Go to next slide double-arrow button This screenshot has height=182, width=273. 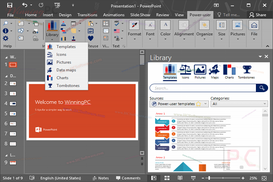142,164
